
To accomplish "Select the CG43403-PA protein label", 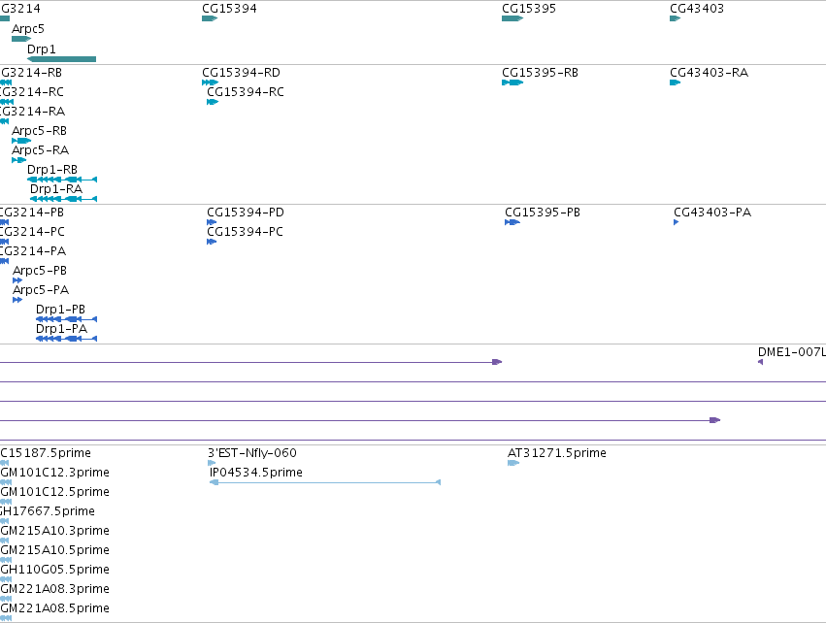I will click(712, 213).
